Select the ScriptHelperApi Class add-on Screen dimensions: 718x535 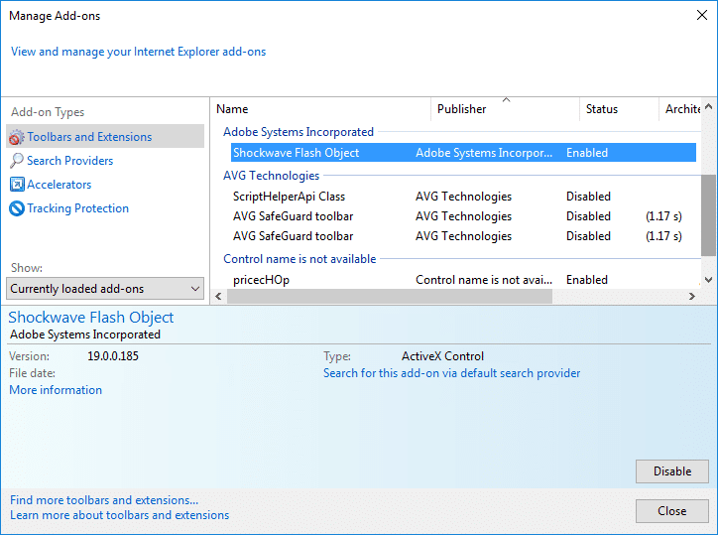289,197
